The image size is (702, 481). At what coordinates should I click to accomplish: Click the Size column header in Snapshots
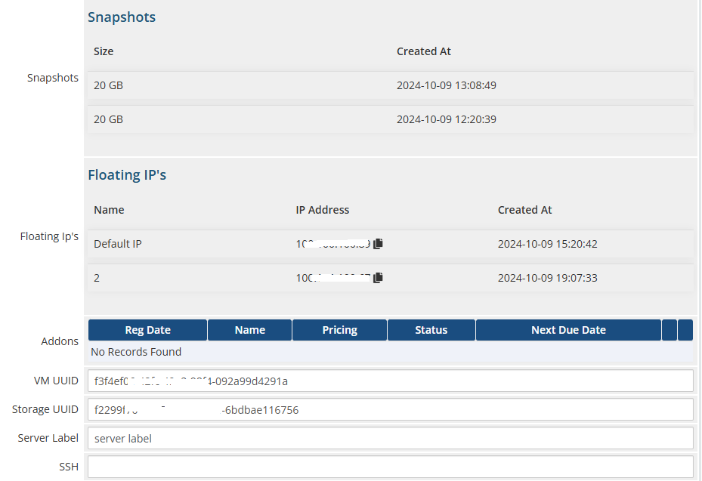coord(104,51)
